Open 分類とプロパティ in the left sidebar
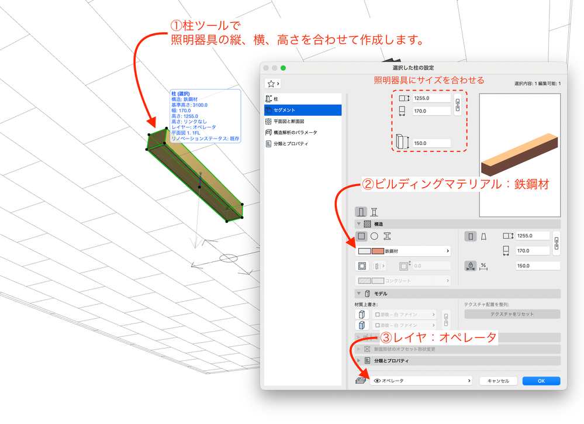Image resolution: width=584 pixels, height=424 pixels. [x=303, y=143]
